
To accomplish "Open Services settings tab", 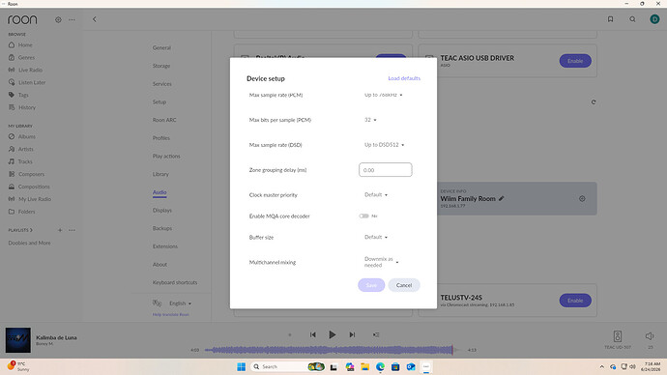I will (162, 84).
